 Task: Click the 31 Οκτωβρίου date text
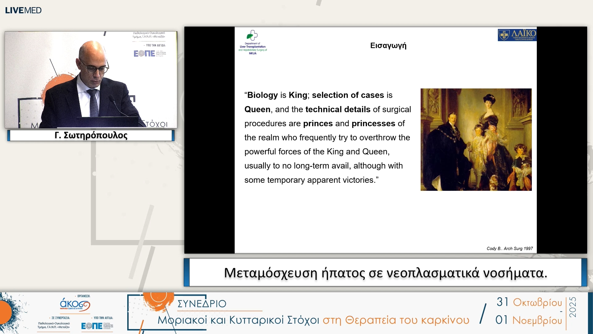click(529, 302)
